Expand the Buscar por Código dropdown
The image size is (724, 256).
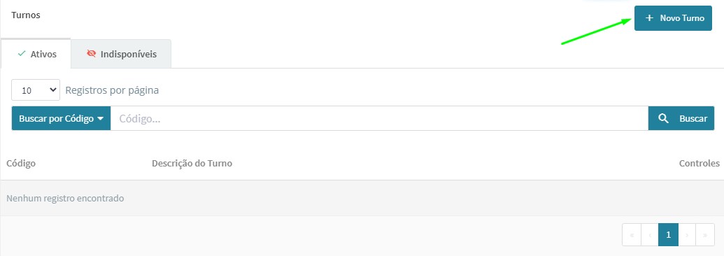[61, 118]
